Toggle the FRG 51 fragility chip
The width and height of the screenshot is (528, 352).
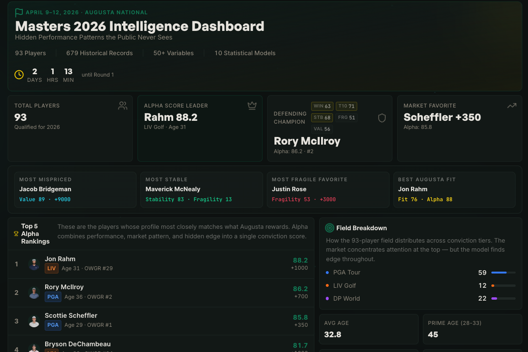click(x=347, y=117)
